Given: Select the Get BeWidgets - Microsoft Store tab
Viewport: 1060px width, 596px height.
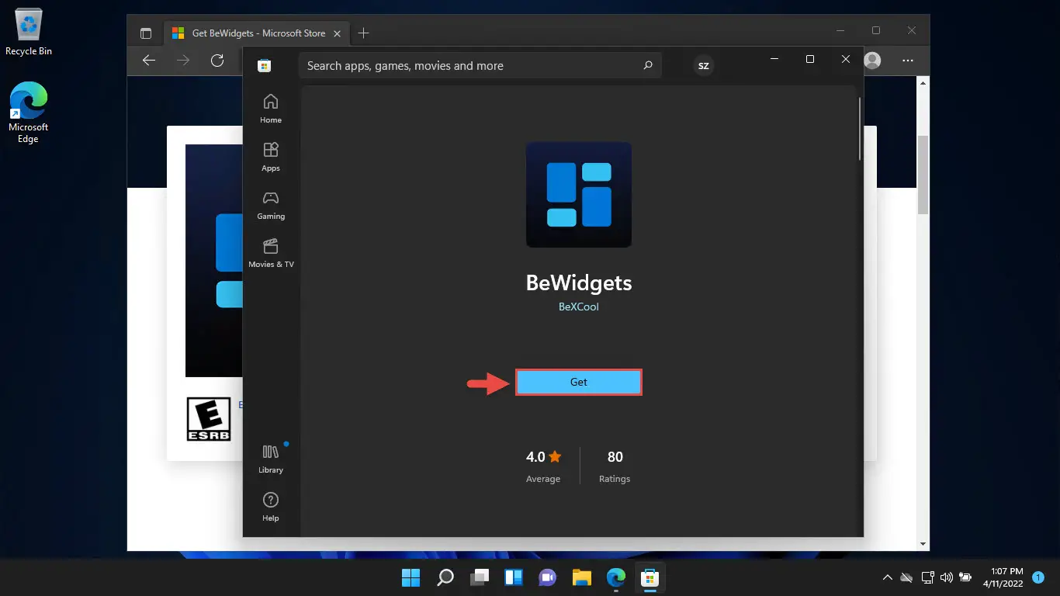Looking at the screenshot, I should tap(256, 33).
